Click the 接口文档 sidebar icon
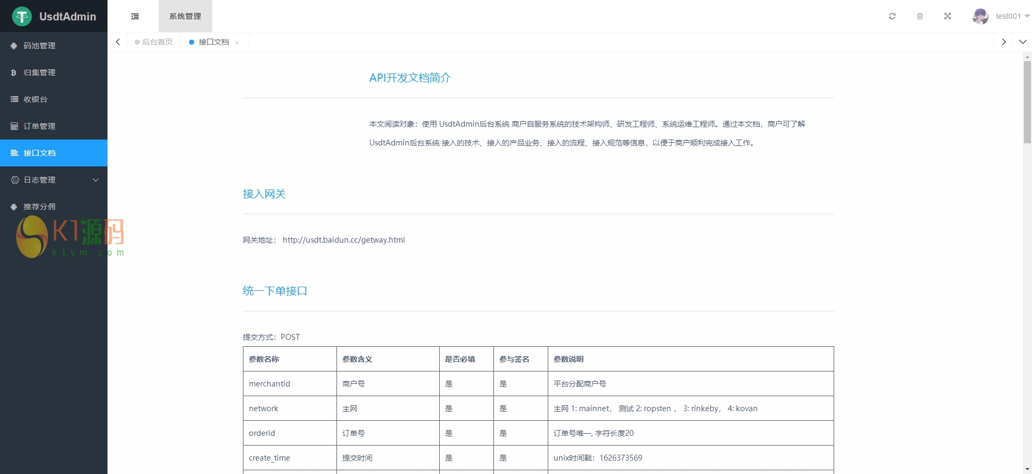This screenshot has height=474, width=1032. tap(14, 153)
